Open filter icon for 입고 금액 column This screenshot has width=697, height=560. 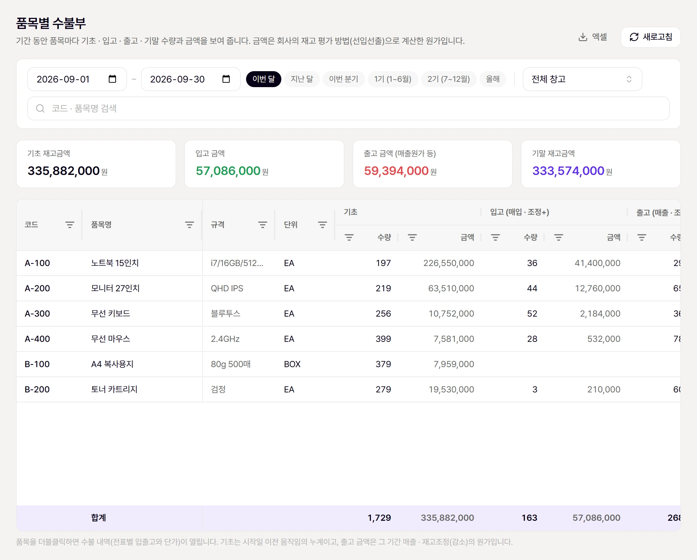559,237
